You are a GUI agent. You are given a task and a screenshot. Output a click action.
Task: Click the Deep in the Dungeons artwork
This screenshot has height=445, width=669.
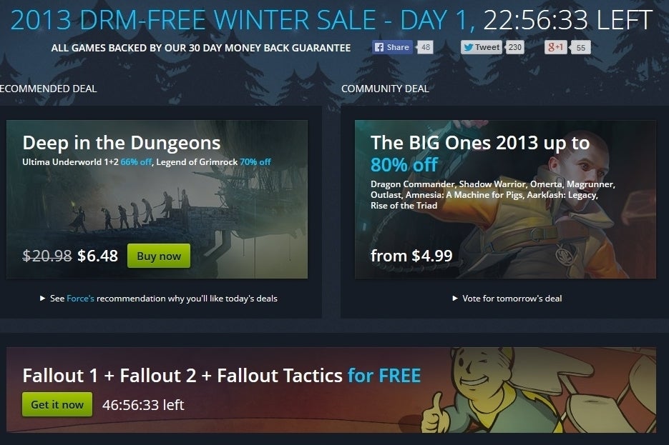click(x=157, y=199)
